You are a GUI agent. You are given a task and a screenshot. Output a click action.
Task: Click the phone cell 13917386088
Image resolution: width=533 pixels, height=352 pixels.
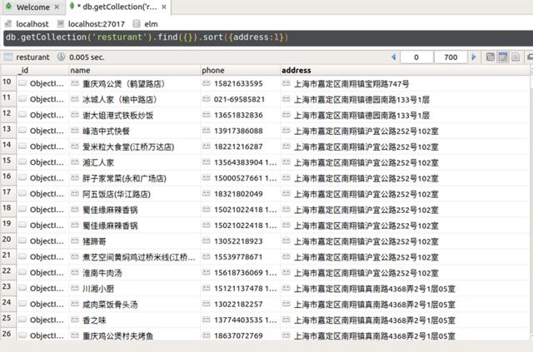tap(241, 131)
